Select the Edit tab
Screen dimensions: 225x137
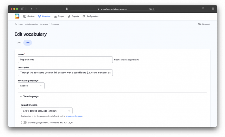coord(27,43)
